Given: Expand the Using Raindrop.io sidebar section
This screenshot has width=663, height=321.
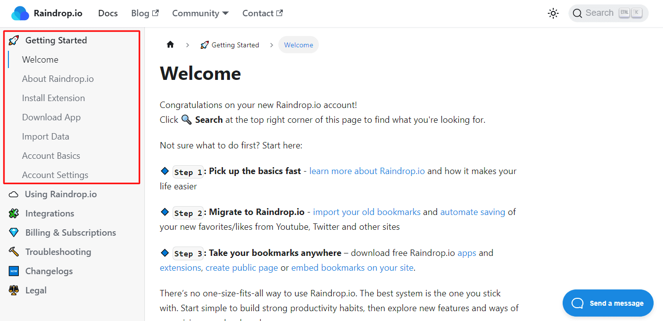Looking at the screenshot, I should tap(60, 194).
